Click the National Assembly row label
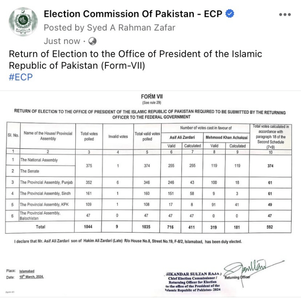The height and width of the screenshot is (298, 301). click(39, 160)
